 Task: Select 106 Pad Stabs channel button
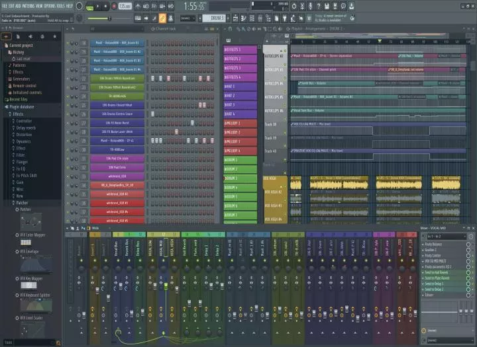[117, 159]
